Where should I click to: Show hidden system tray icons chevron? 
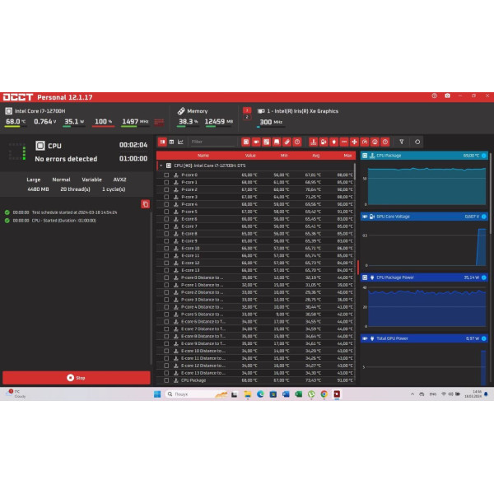[x=412, y=394]
